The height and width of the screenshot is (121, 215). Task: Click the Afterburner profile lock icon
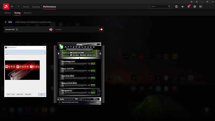[58, 99]
